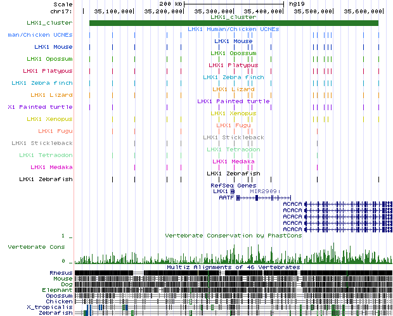Open the topmost ACACA gene transcript
The height and width of the screenshot is (316, 393).
coord(292,204)
